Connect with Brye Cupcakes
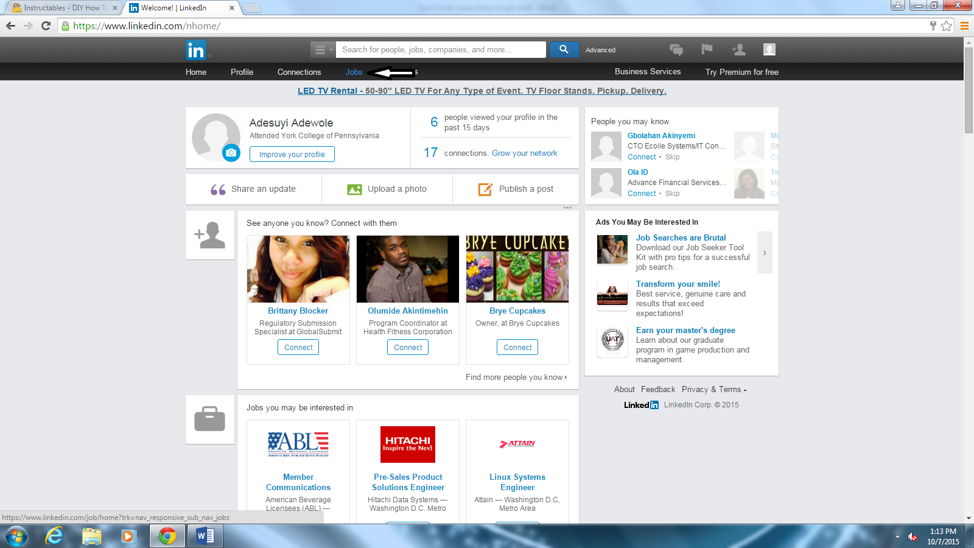The width and height of the screenshot is (974, 548). 517,347
